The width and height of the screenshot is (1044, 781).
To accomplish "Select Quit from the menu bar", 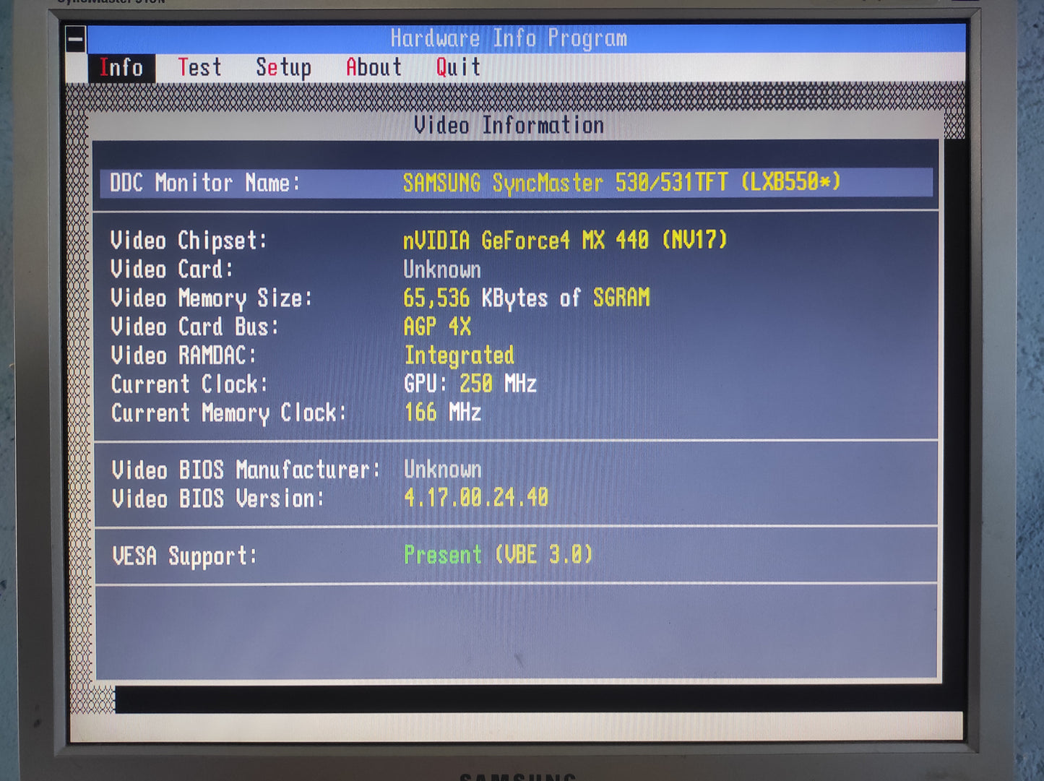I will click(458, 68).
